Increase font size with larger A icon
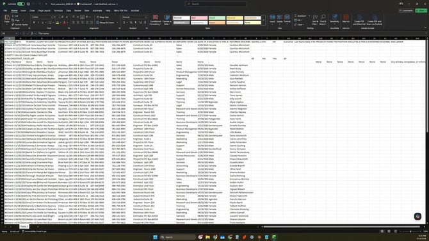 (62, 17)
